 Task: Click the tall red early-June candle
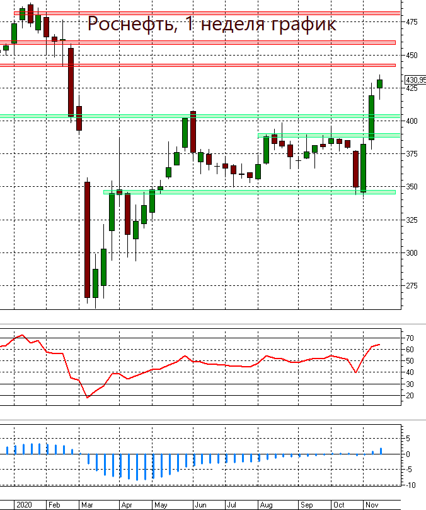tap(193, 132)
